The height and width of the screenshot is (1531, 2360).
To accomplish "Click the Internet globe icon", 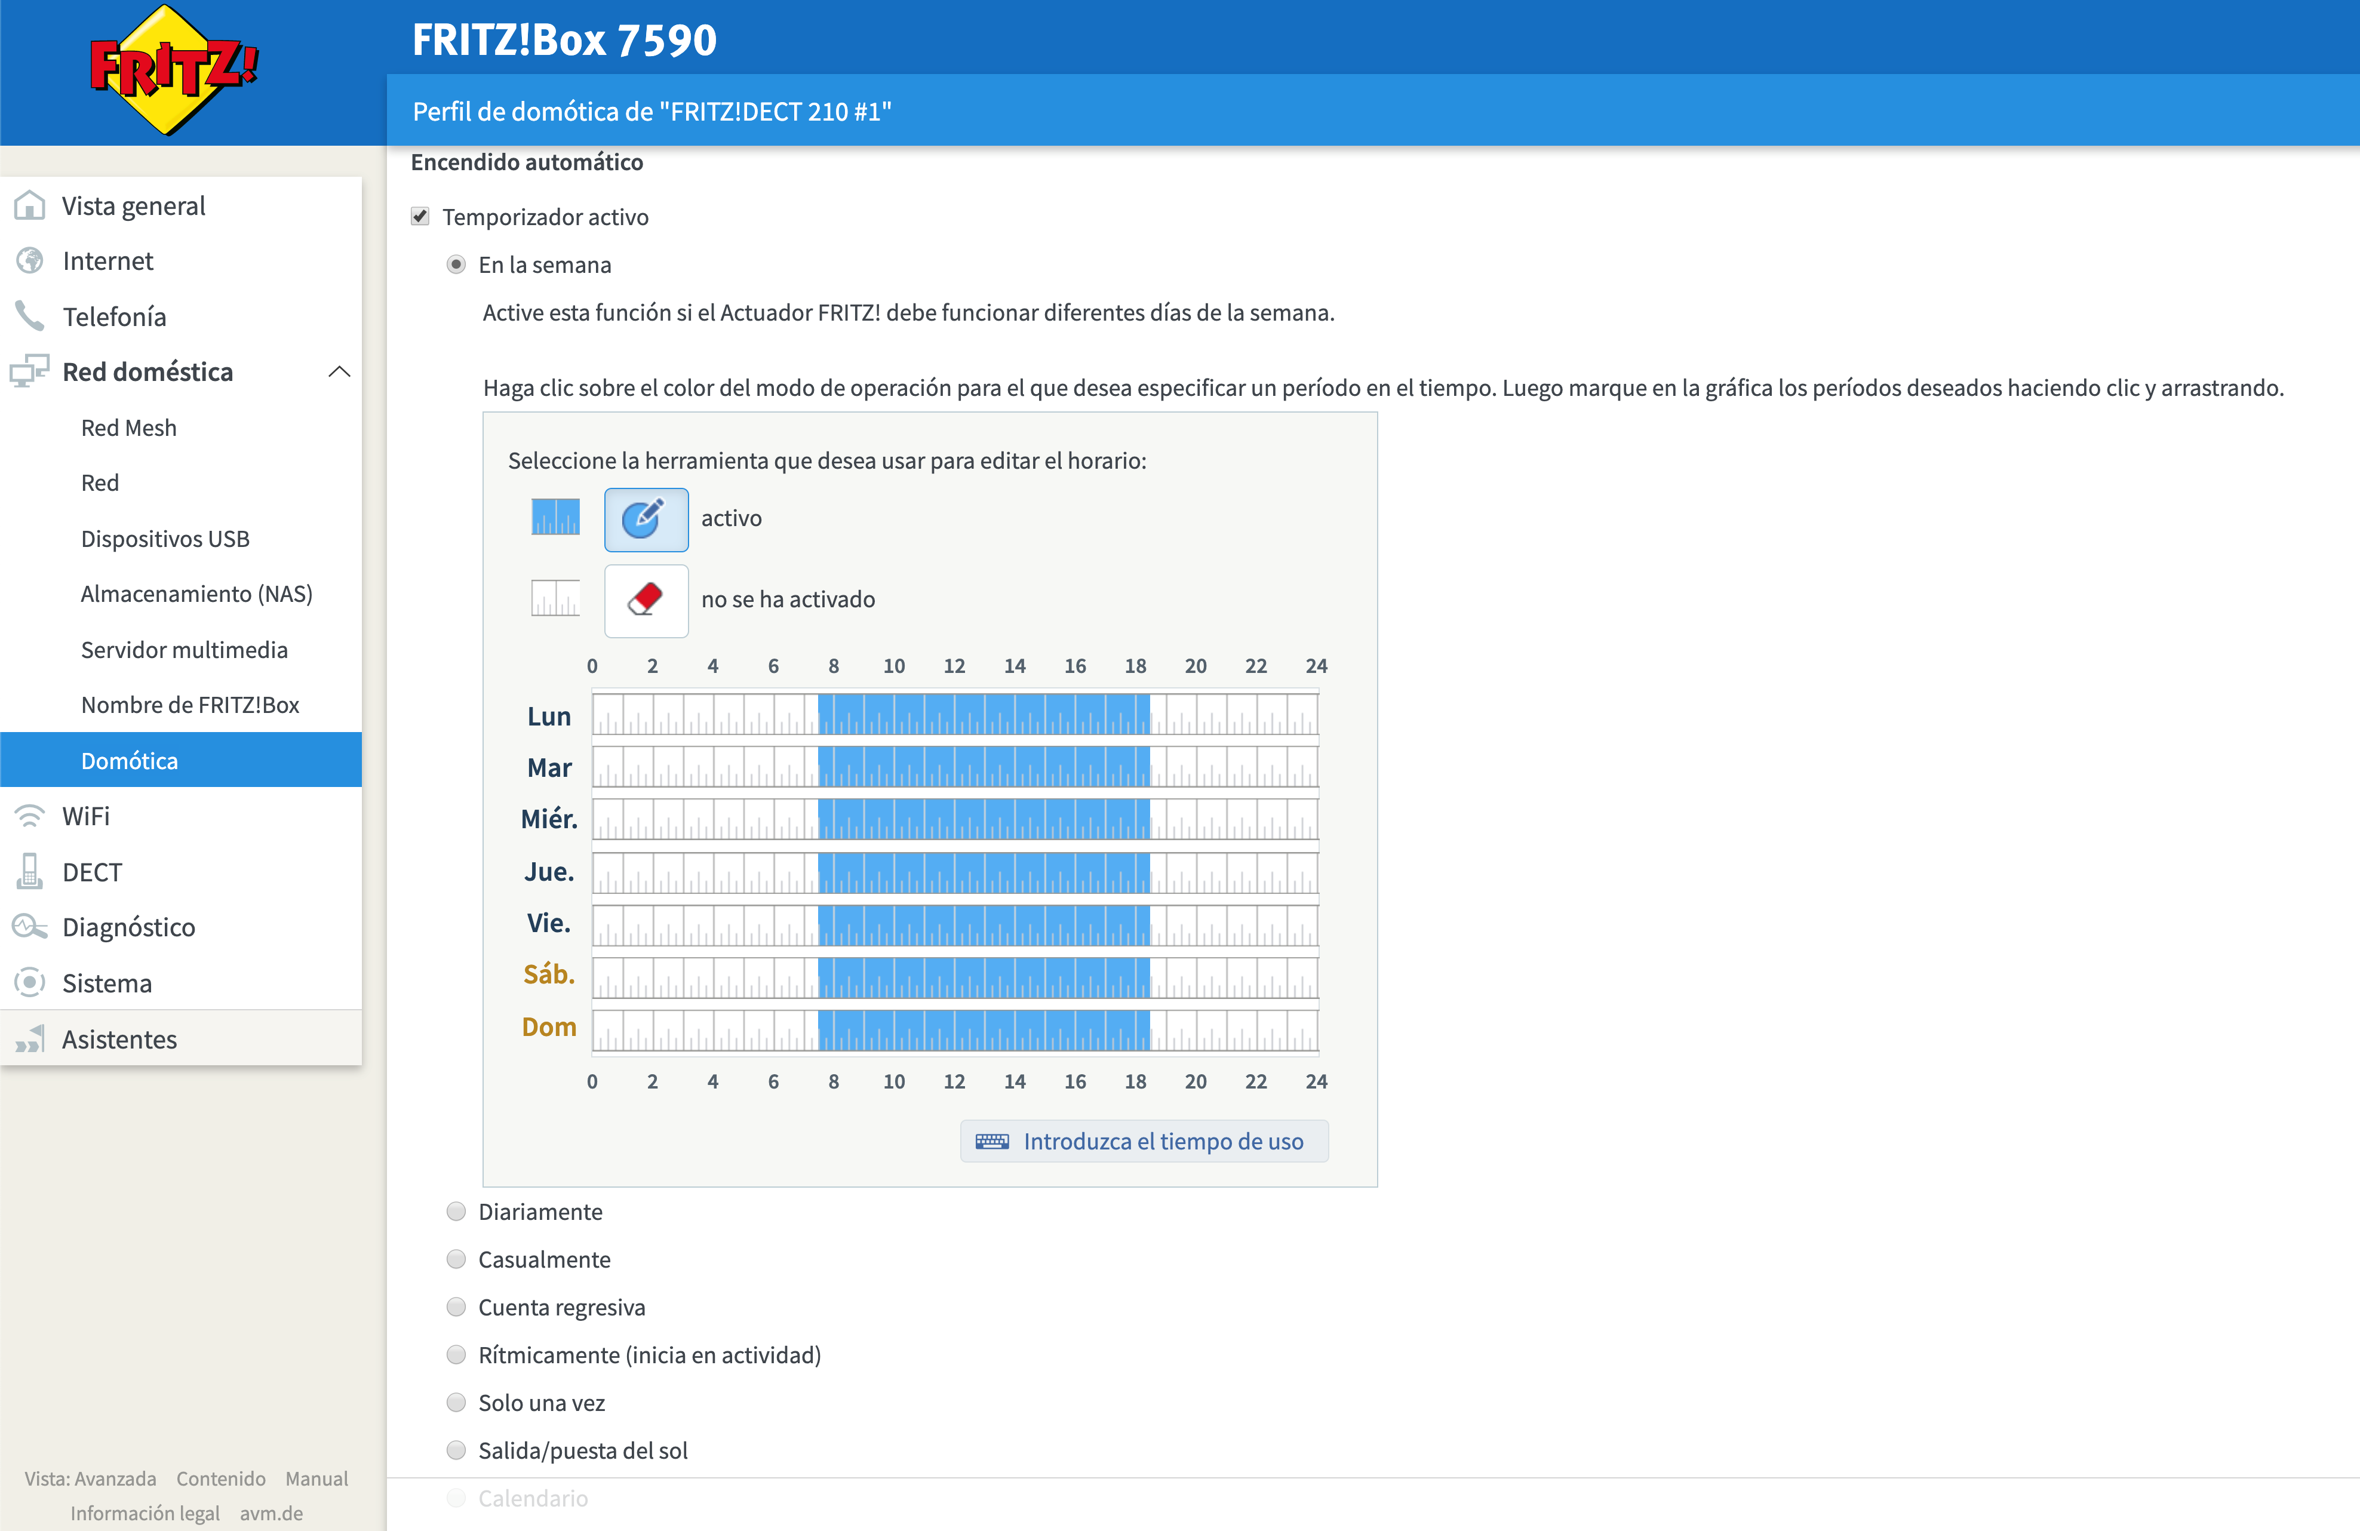I will click(30, 261).
